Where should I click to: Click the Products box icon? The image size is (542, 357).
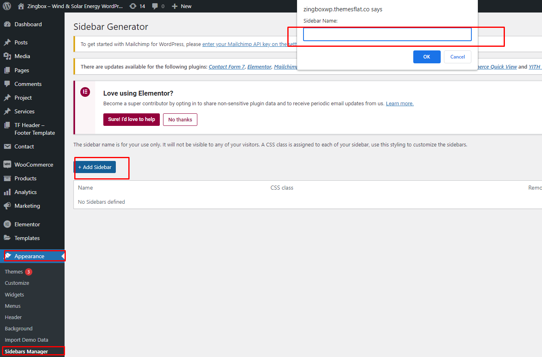7,178
